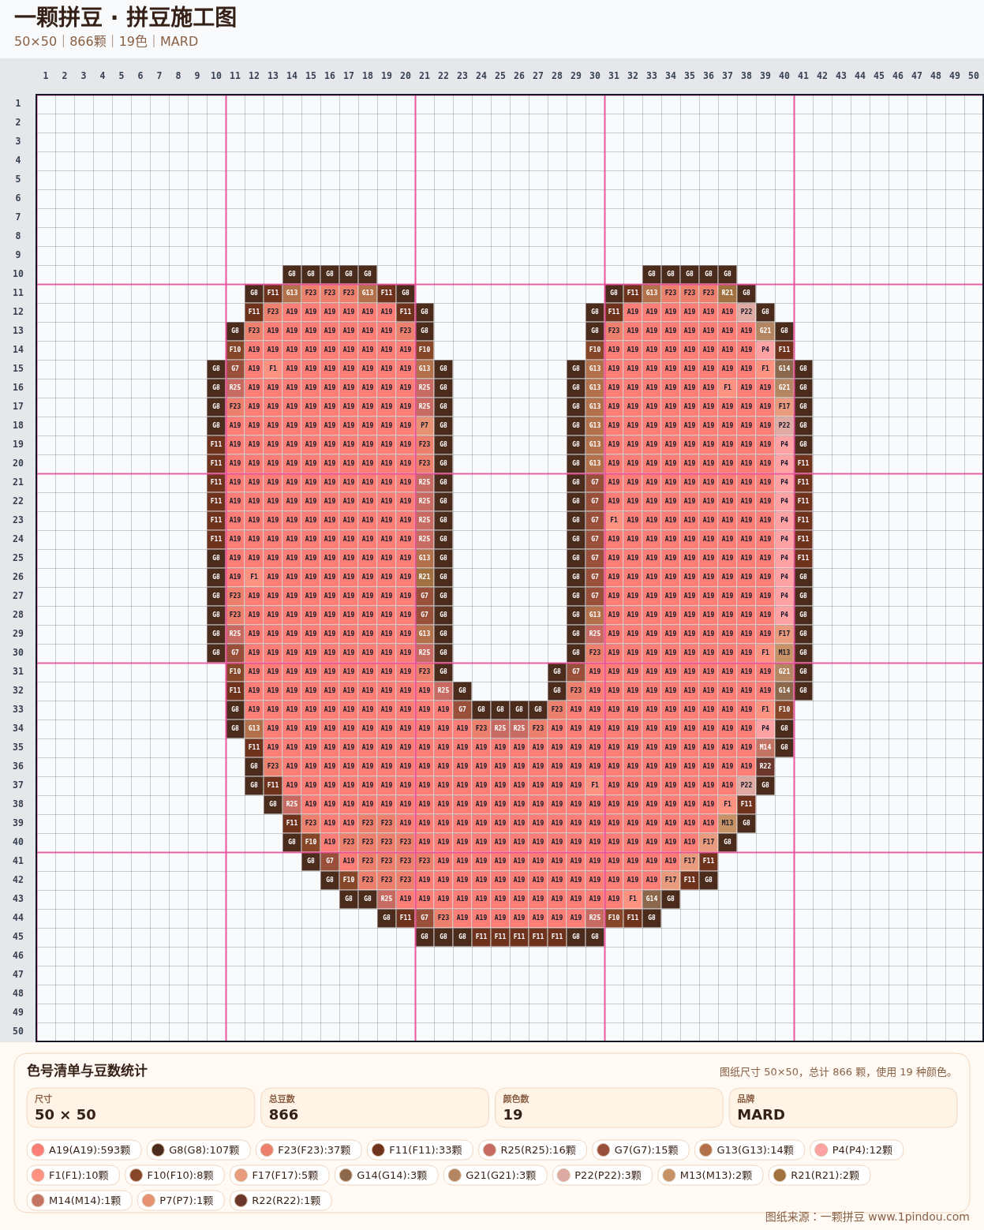The width and height of the screenshot is (984, 1230).
Task: Click the P7 1颗 color chip
Action: pyautogui.click(x=181, y=1200)
